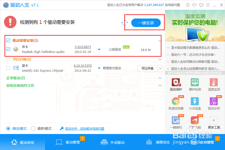Launch 一键装机 tool

tap(176, 120)
